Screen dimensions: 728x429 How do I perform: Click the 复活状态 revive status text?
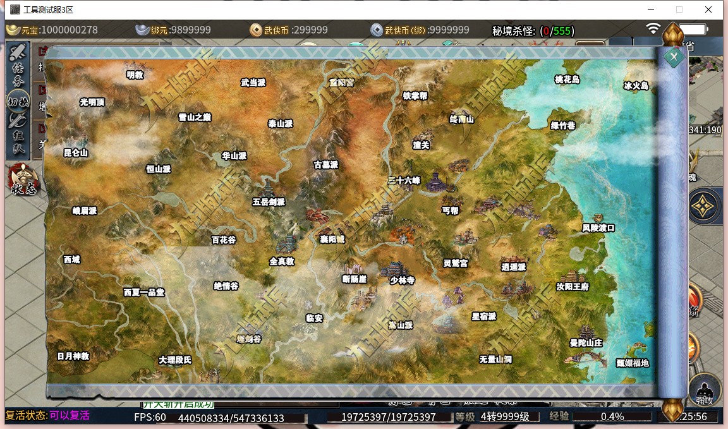click(47, 415)
